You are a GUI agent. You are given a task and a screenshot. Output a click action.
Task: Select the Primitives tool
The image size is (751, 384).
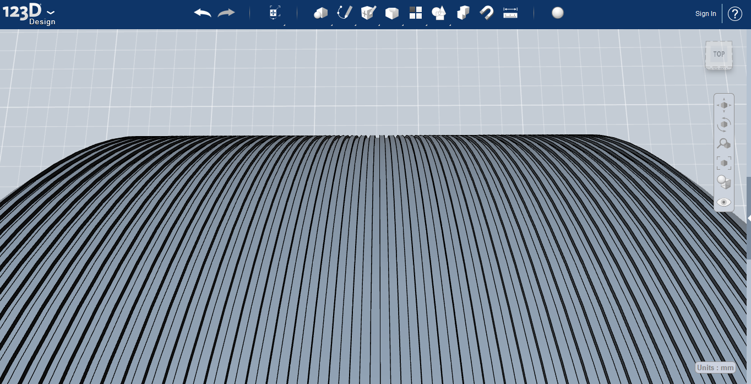click(321, 13)
